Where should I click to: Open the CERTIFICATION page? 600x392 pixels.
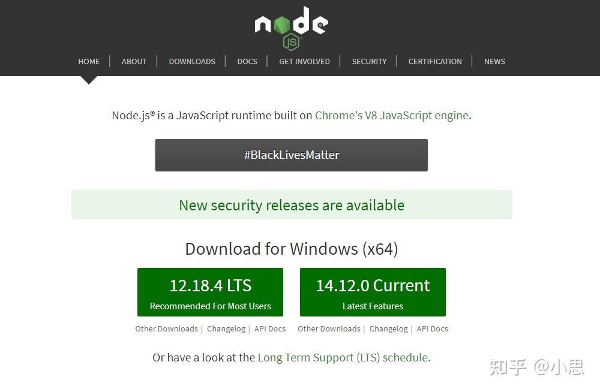click(x=435, y=61)
